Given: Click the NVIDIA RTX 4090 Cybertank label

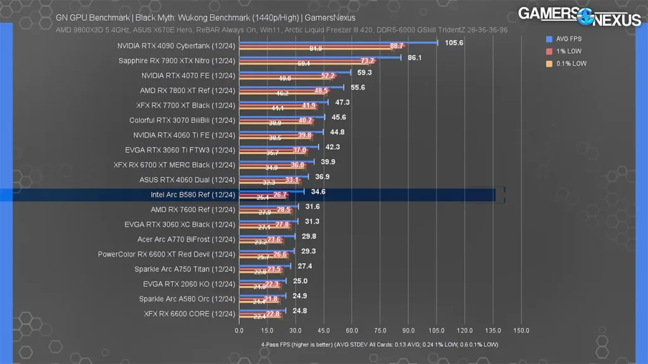Looking at the screenshot, I should click(x=176, y=45).
